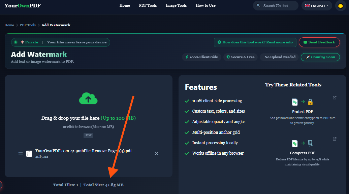Remove the uploaded PDF file with X
Viewport: 349px width, 194px height.
pyautogui.click(x=157, y=154)
